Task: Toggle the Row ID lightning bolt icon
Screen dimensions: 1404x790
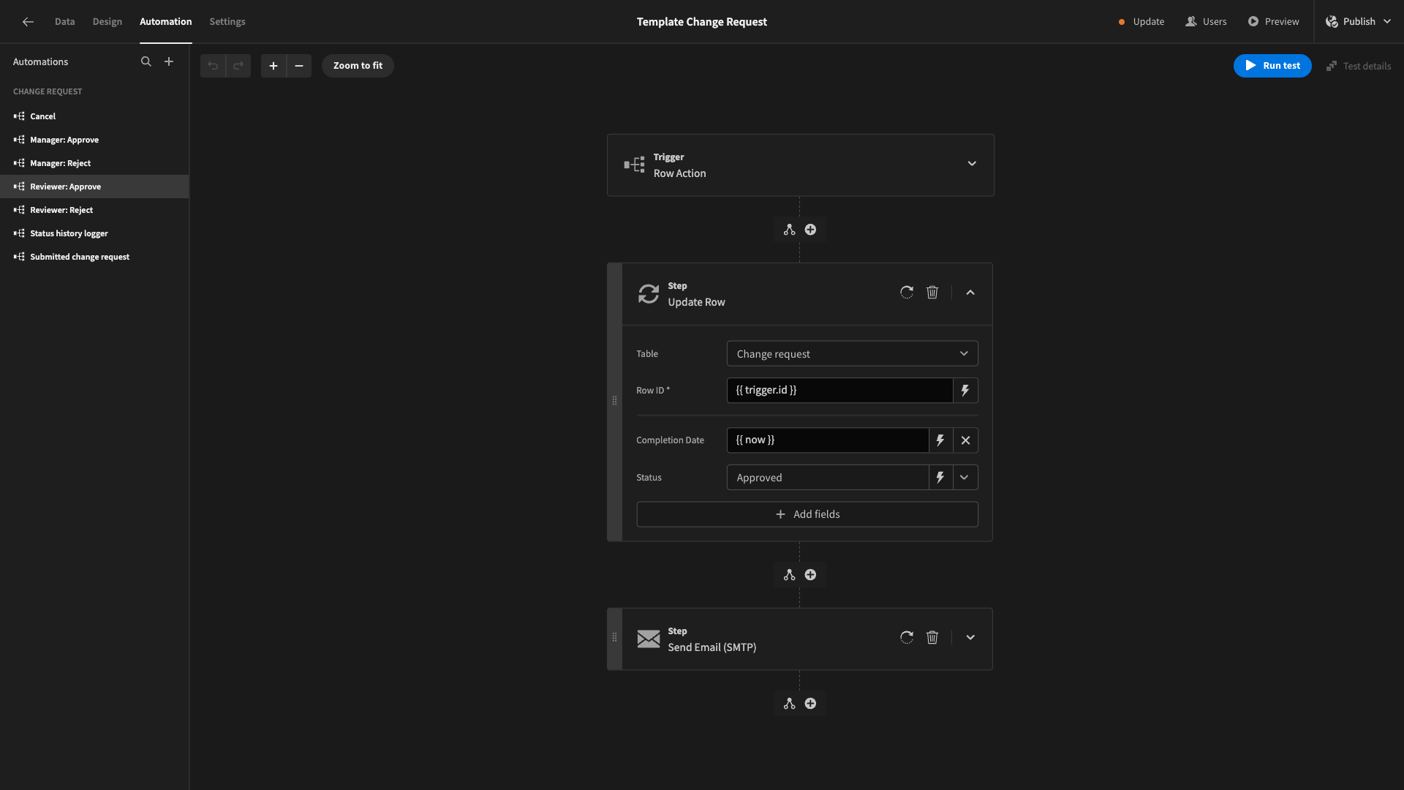Action: tap(965, 390)
